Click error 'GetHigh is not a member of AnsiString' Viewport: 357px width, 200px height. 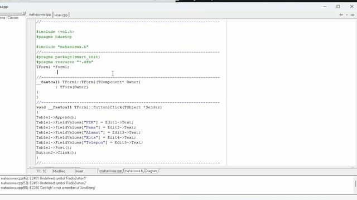pyautogui.click(x=48, y=188)
